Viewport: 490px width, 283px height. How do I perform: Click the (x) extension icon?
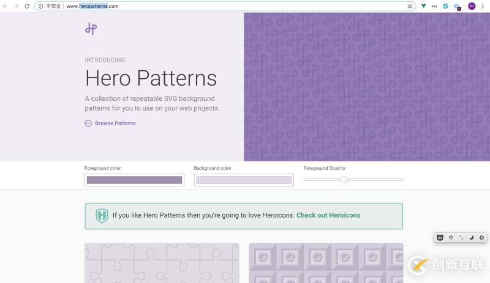click(434, 6)
